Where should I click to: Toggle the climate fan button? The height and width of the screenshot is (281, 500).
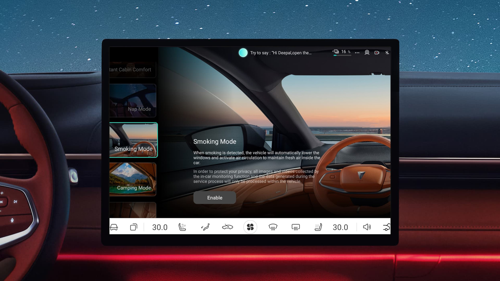click(250, 227)
